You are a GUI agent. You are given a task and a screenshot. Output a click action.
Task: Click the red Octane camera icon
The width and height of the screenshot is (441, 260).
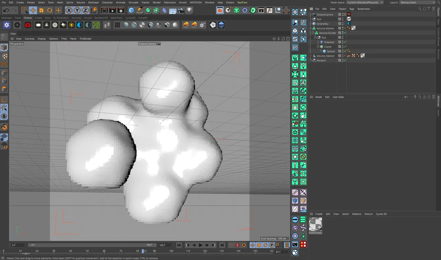(28, 25)
